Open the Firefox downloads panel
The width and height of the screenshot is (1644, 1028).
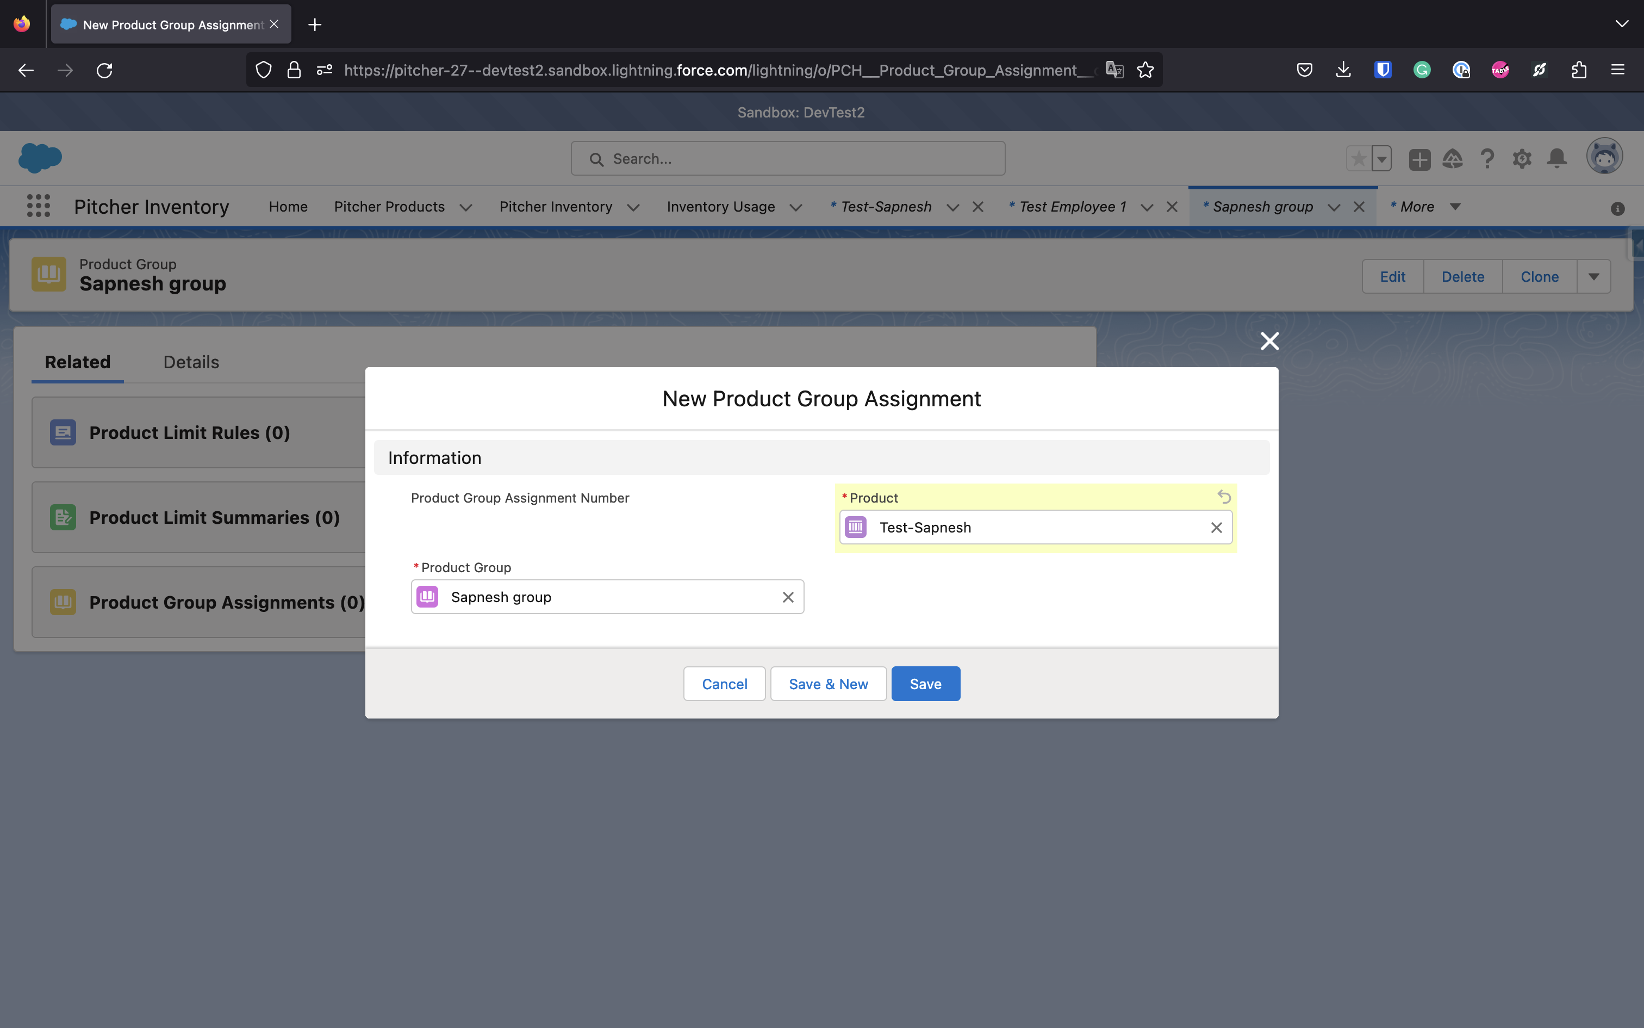(x=1343, y=70)
